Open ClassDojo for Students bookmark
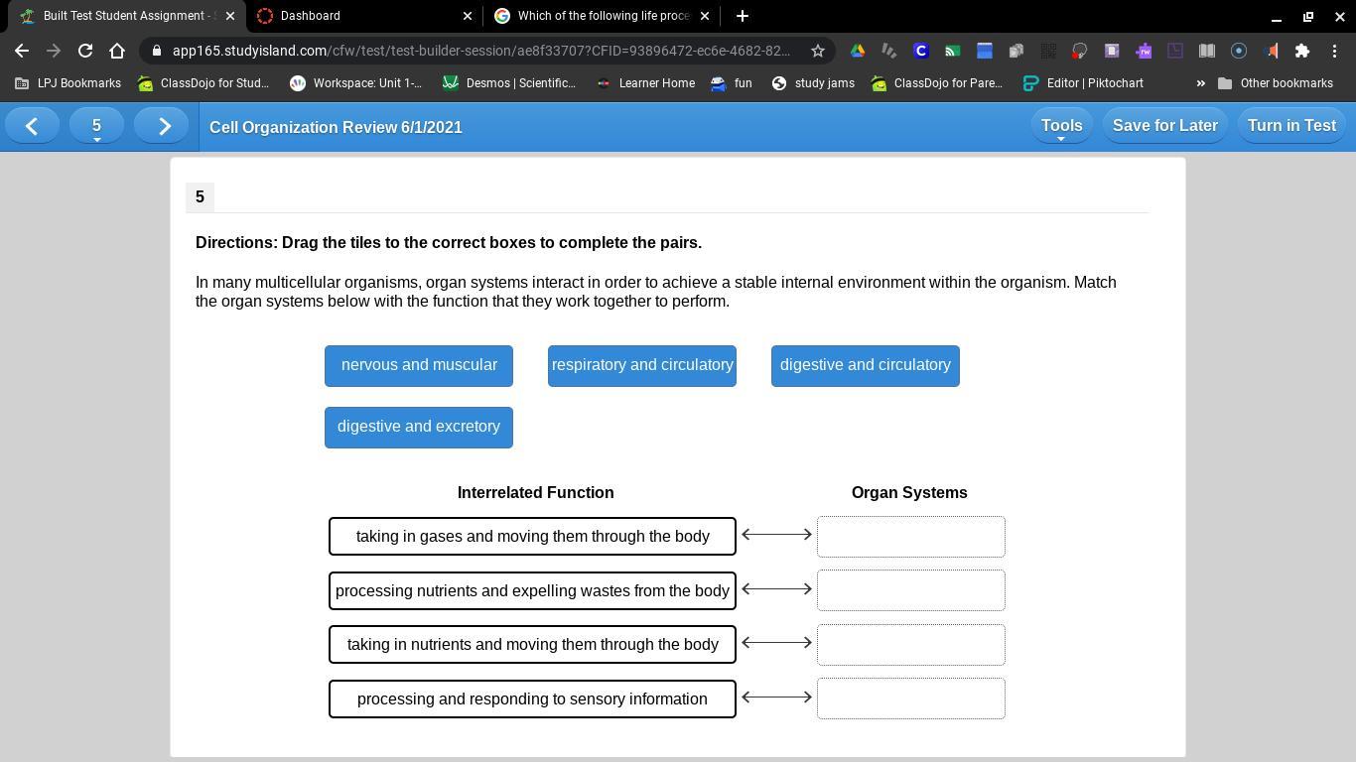Screen dimensions: 1356x762 pos(203,83)
